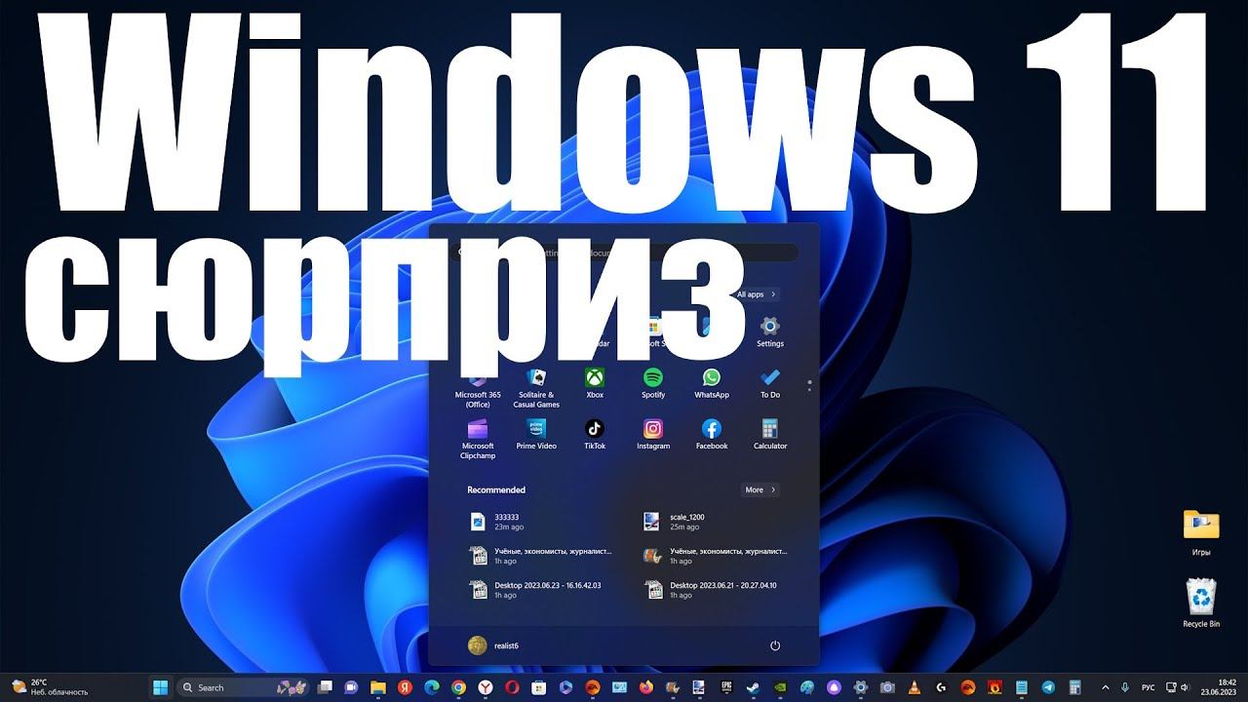Open the To Do app
This screenshot has width=1248, height=702.
[x=770, y=383]
